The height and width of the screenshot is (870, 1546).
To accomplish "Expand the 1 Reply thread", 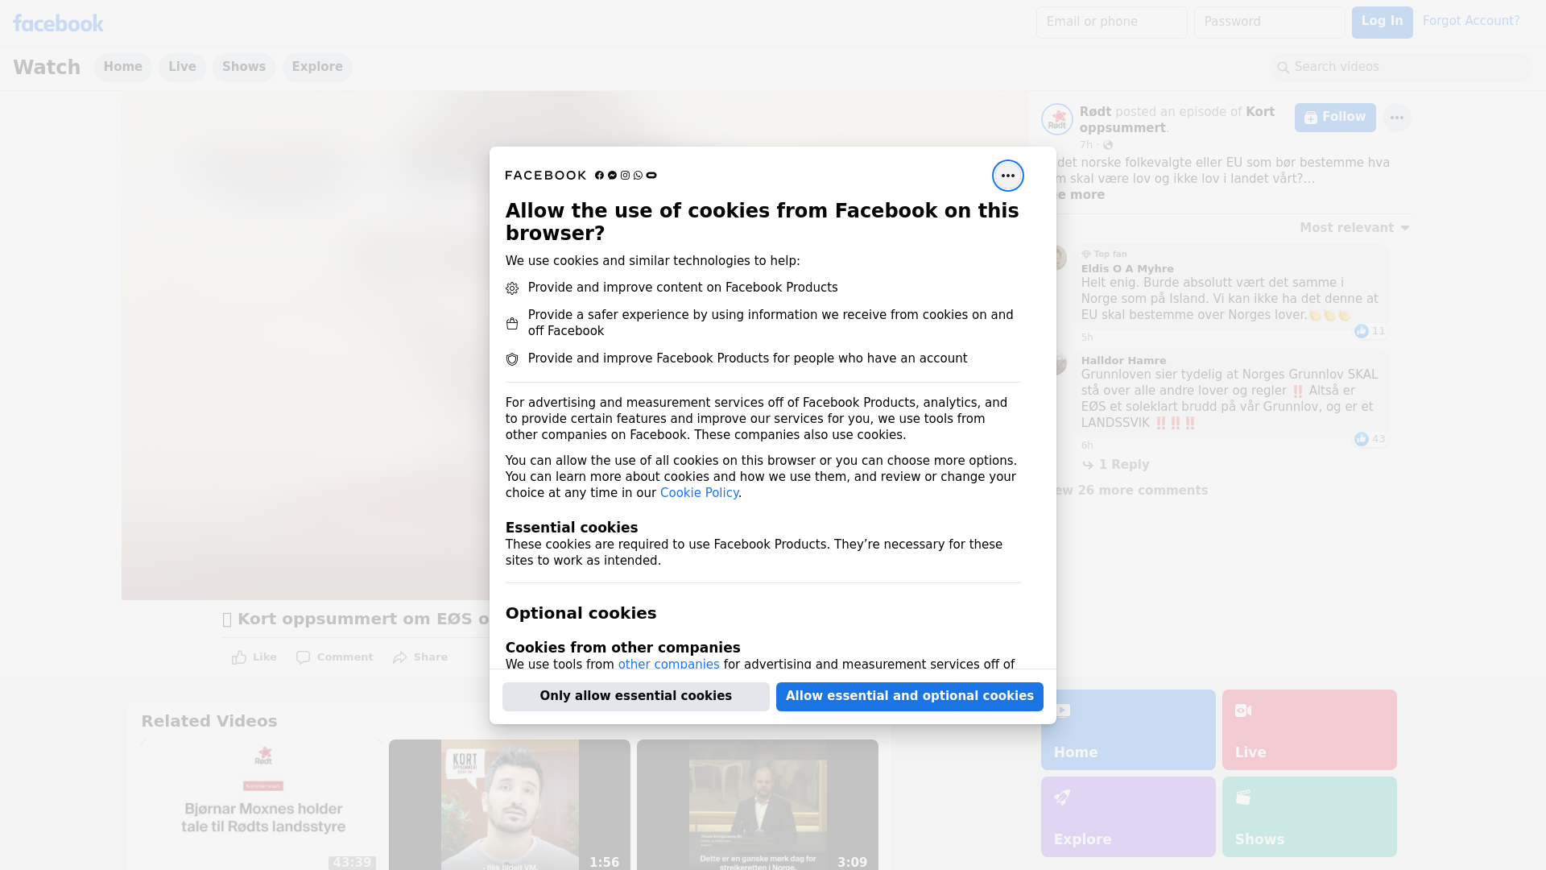I will point(1115,465).
